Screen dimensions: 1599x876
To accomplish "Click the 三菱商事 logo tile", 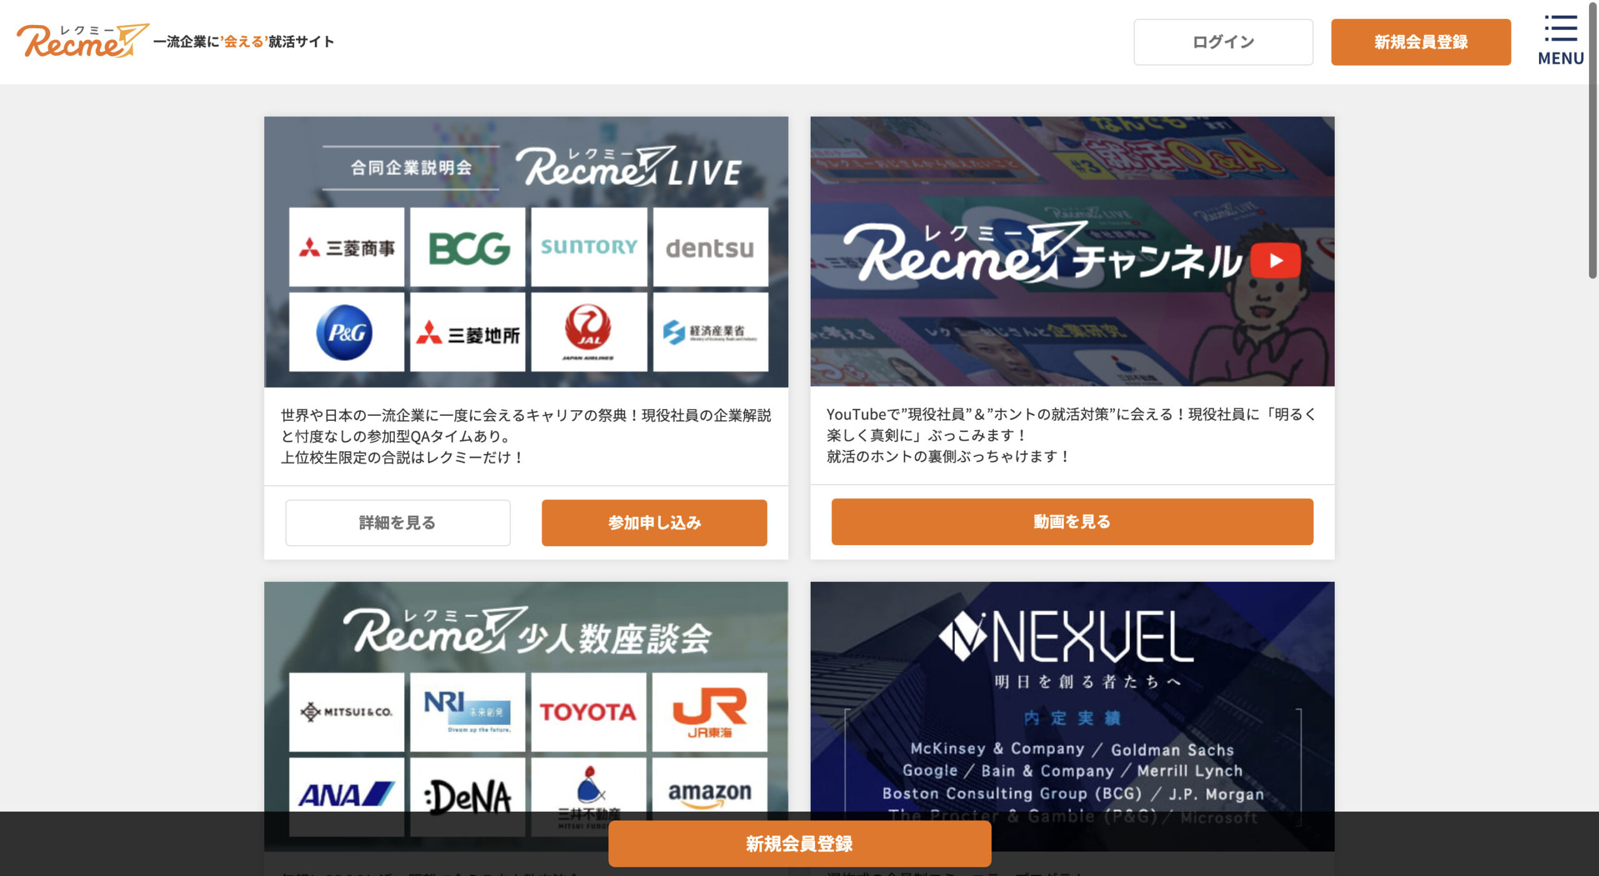I will click(x=347, y=248).
